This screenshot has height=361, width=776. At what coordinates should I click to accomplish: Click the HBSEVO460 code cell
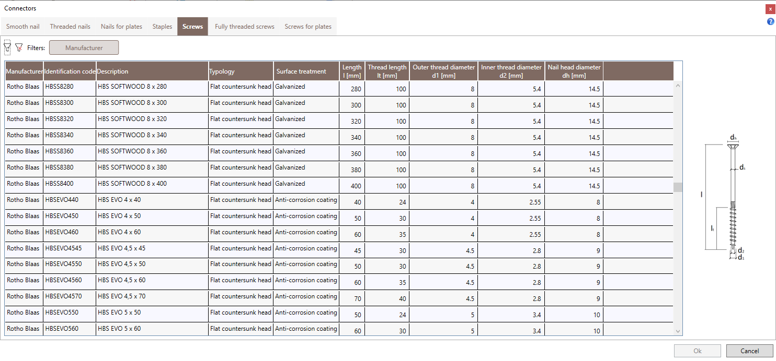(70, 234)
